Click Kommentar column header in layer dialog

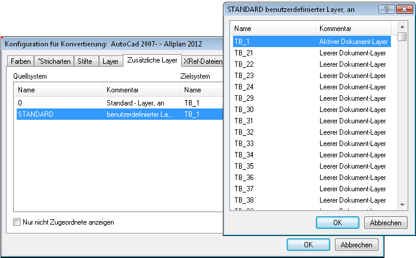tap(353, 29)
